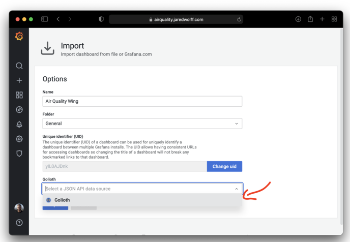
Task: Click the Change uid button
Action: (224, 167)
